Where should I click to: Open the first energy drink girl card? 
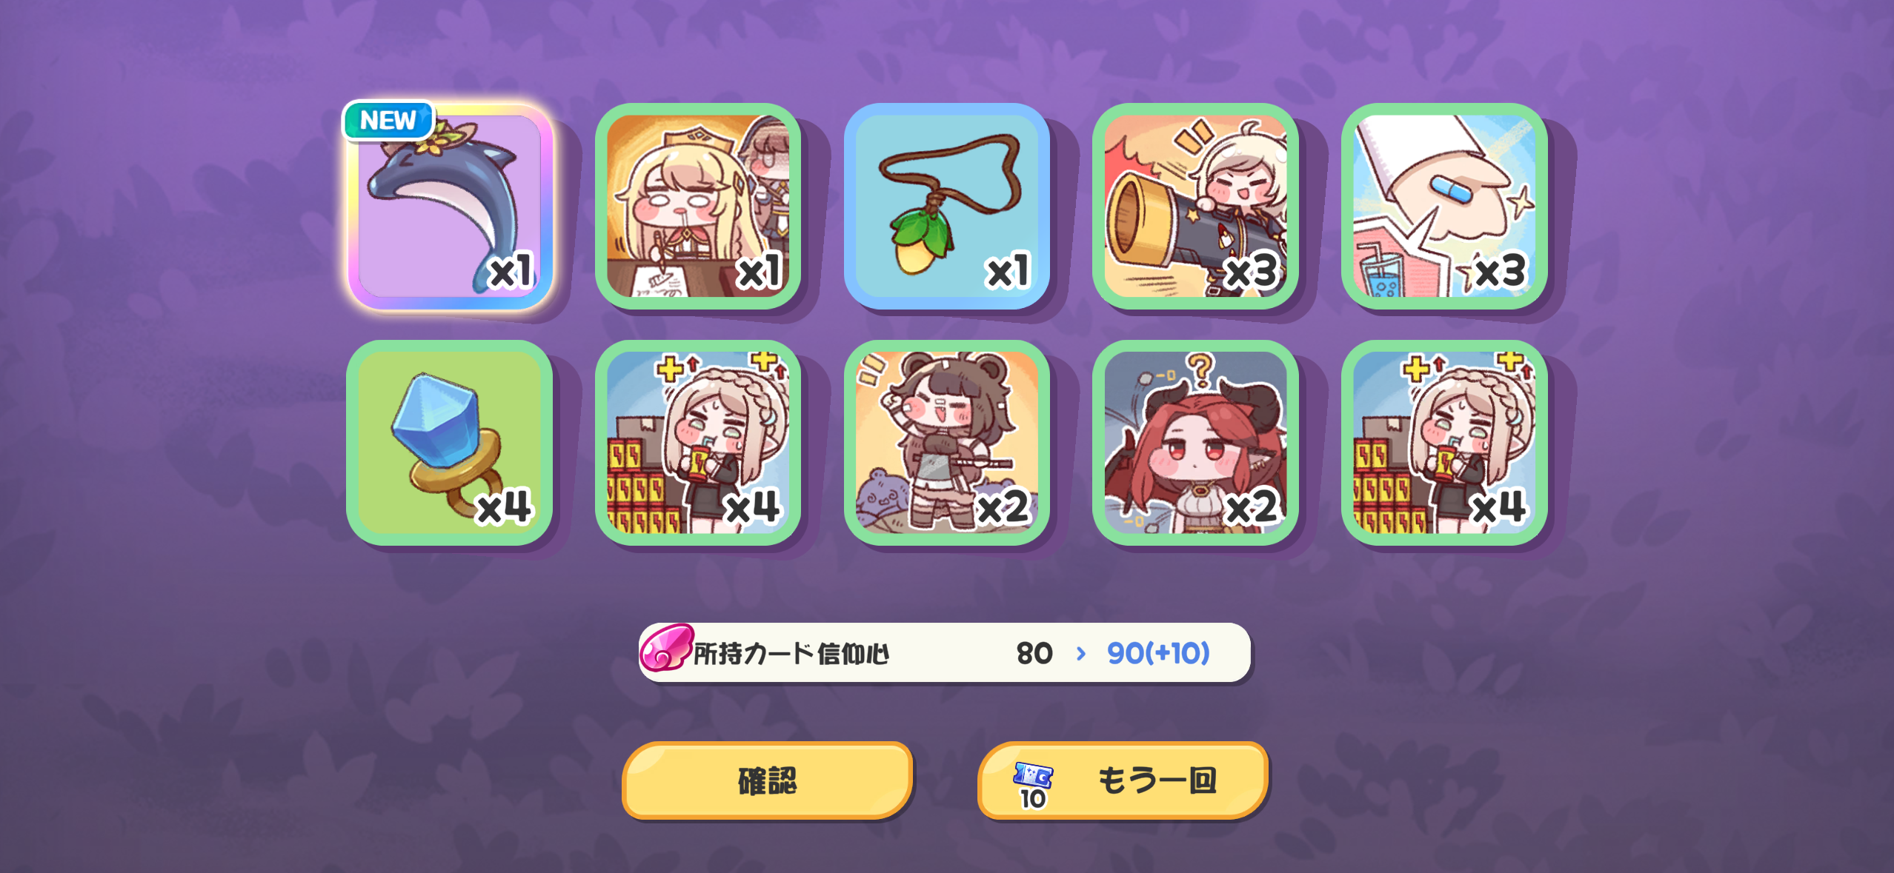(x=698, y=443)
